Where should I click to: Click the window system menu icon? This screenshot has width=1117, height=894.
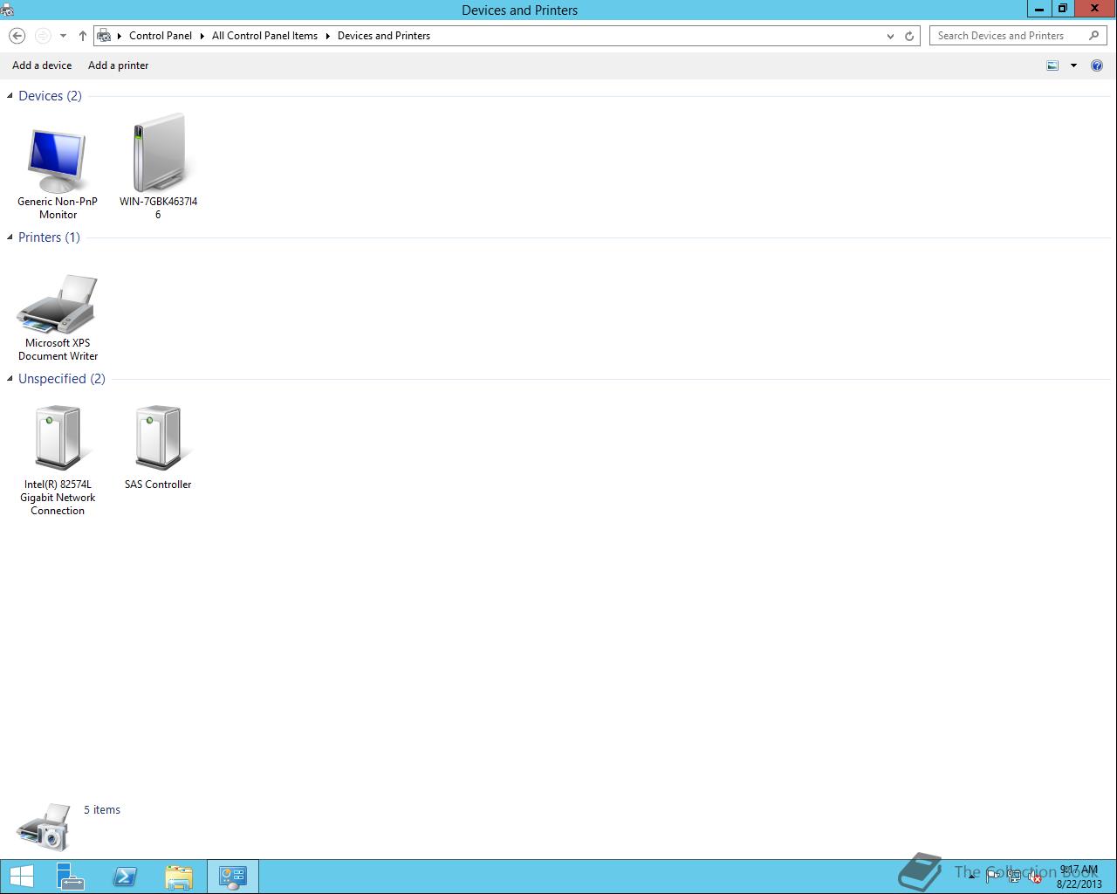(7, 10)
